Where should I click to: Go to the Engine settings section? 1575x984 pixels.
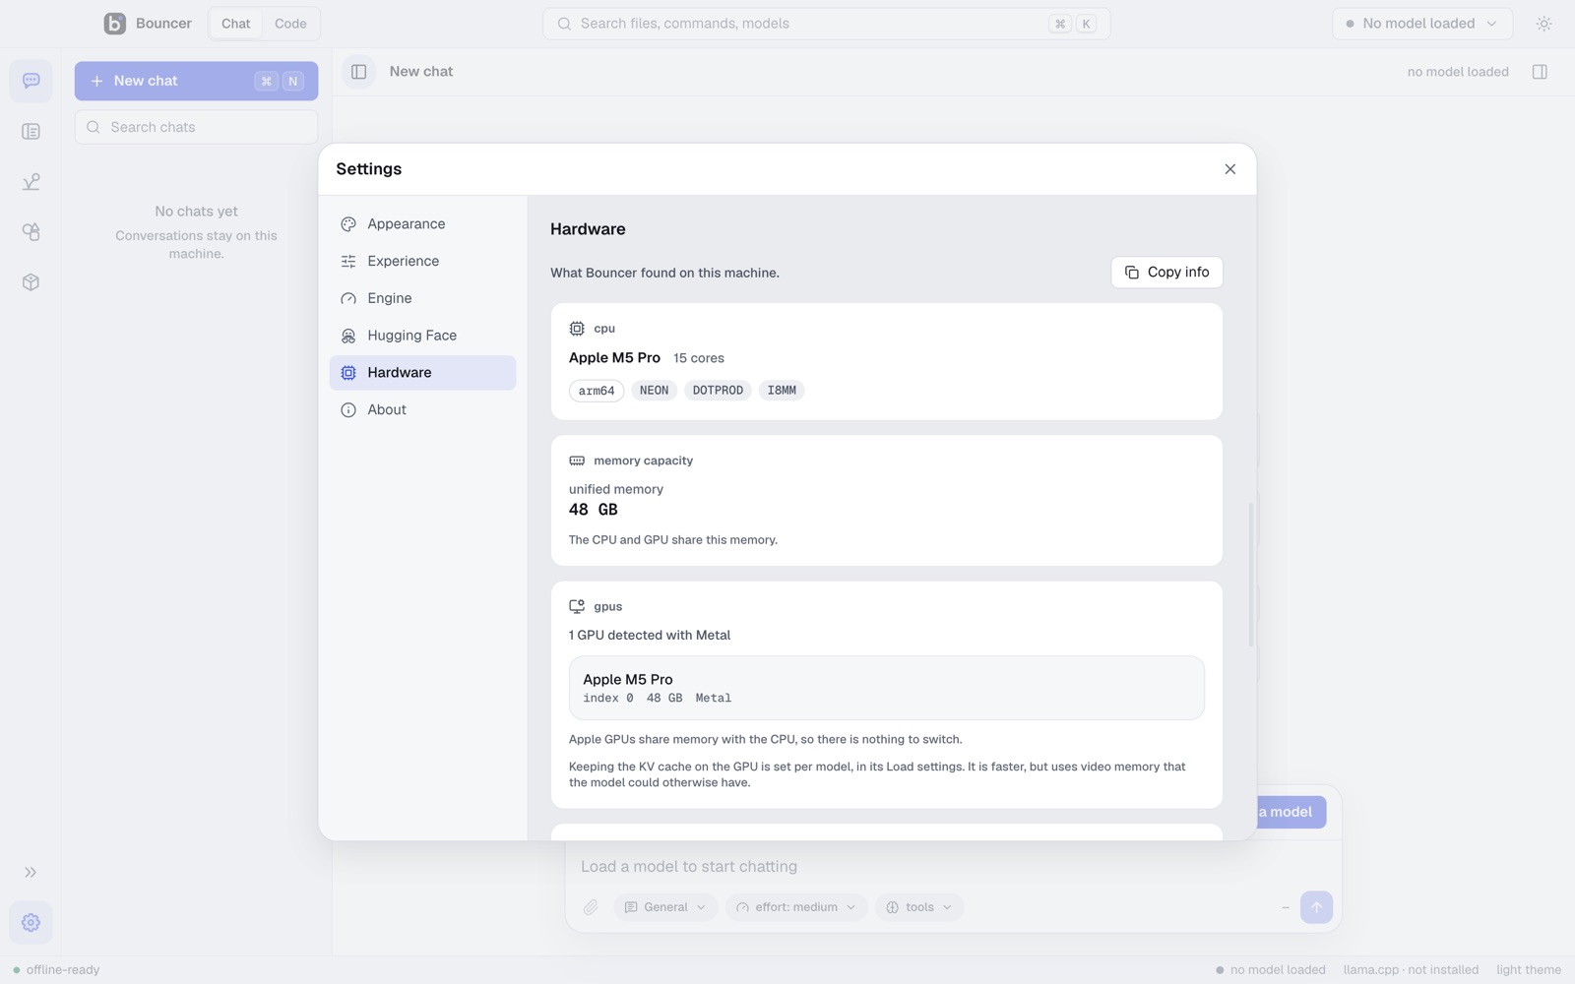[422, 298]
